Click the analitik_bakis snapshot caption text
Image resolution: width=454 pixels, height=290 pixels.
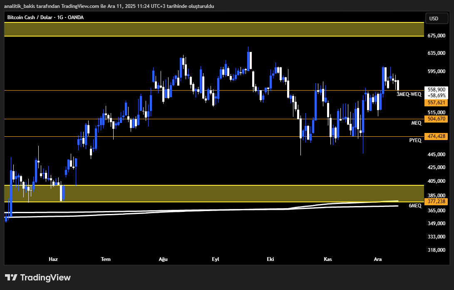pyautogui.click(x=109, y=6)
